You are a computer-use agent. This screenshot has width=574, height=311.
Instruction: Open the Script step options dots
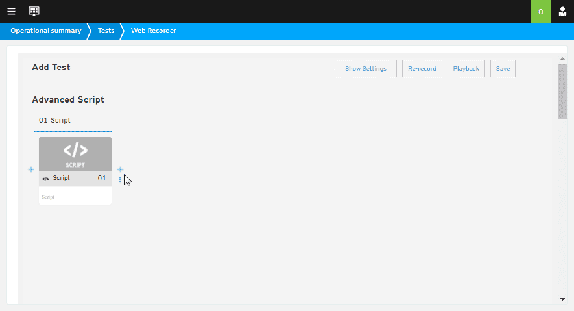120,179
